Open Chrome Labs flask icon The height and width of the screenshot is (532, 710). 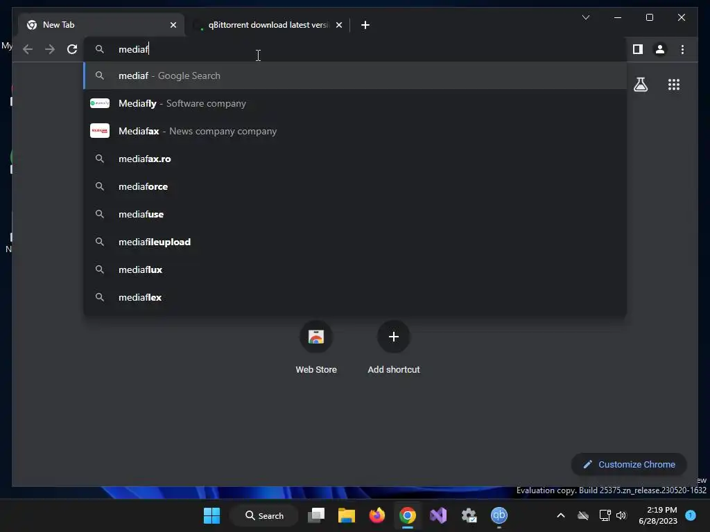coord(640,85)
